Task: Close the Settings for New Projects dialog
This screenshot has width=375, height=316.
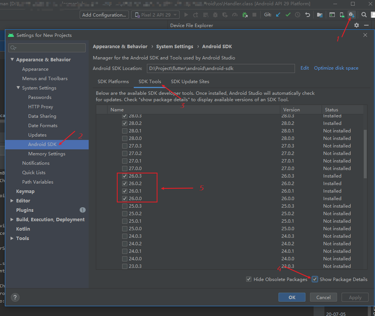Action: [365, 35]
